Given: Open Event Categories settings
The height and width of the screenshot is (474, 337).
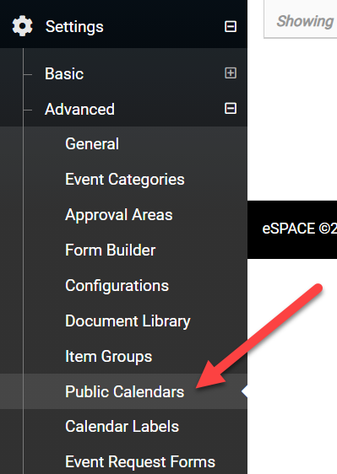Looking at the screenshot, I should click(125, 180).
